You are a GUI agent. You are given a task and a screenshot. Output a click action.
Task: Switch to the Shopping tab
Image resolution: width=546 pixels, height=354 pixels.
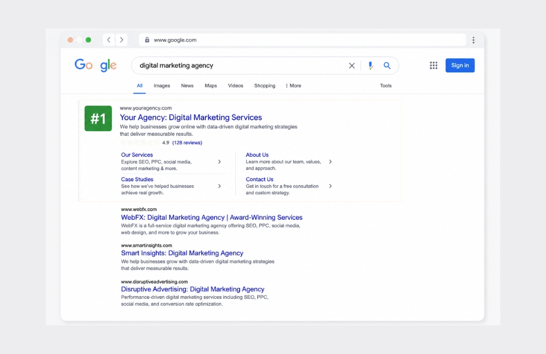pyautogui.click(x=265, y=86)
